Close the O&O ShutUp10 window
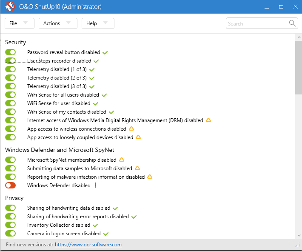The width and height of the screenshot is (302, 251). [296, 7]
